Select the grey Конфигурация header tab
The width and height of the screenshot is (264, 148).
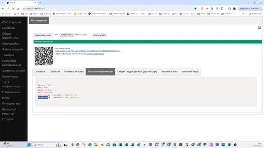[x=39, y=20]
